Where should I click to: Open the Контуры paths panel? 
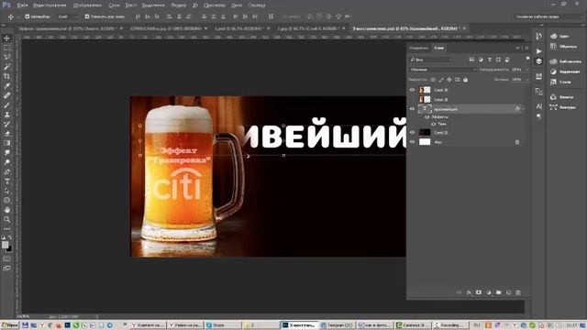point(562,107)
